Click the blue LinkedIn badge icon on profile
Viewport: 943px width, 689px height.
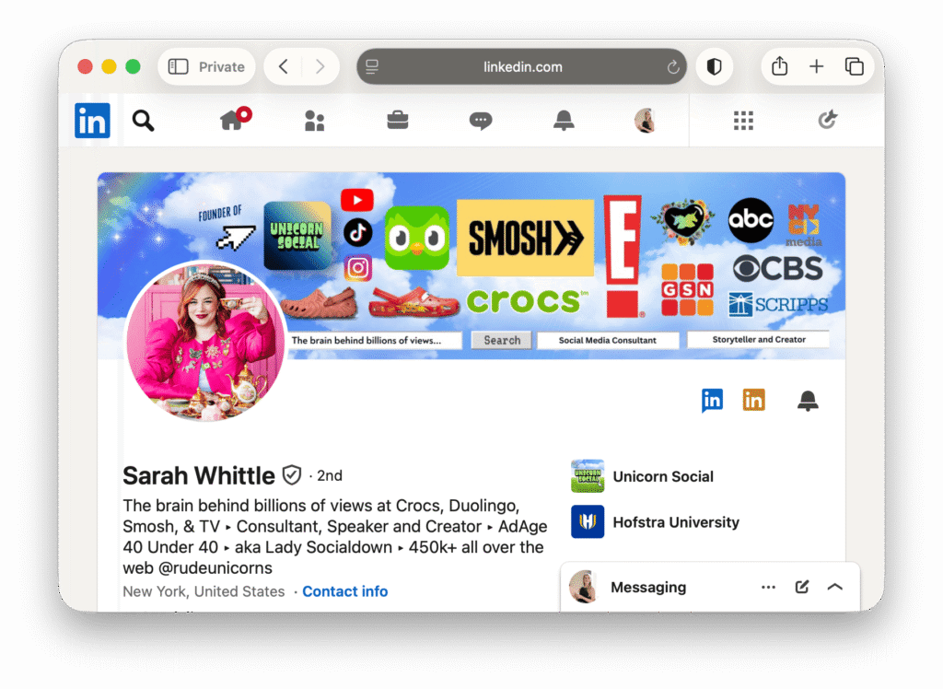click(712, 400)
